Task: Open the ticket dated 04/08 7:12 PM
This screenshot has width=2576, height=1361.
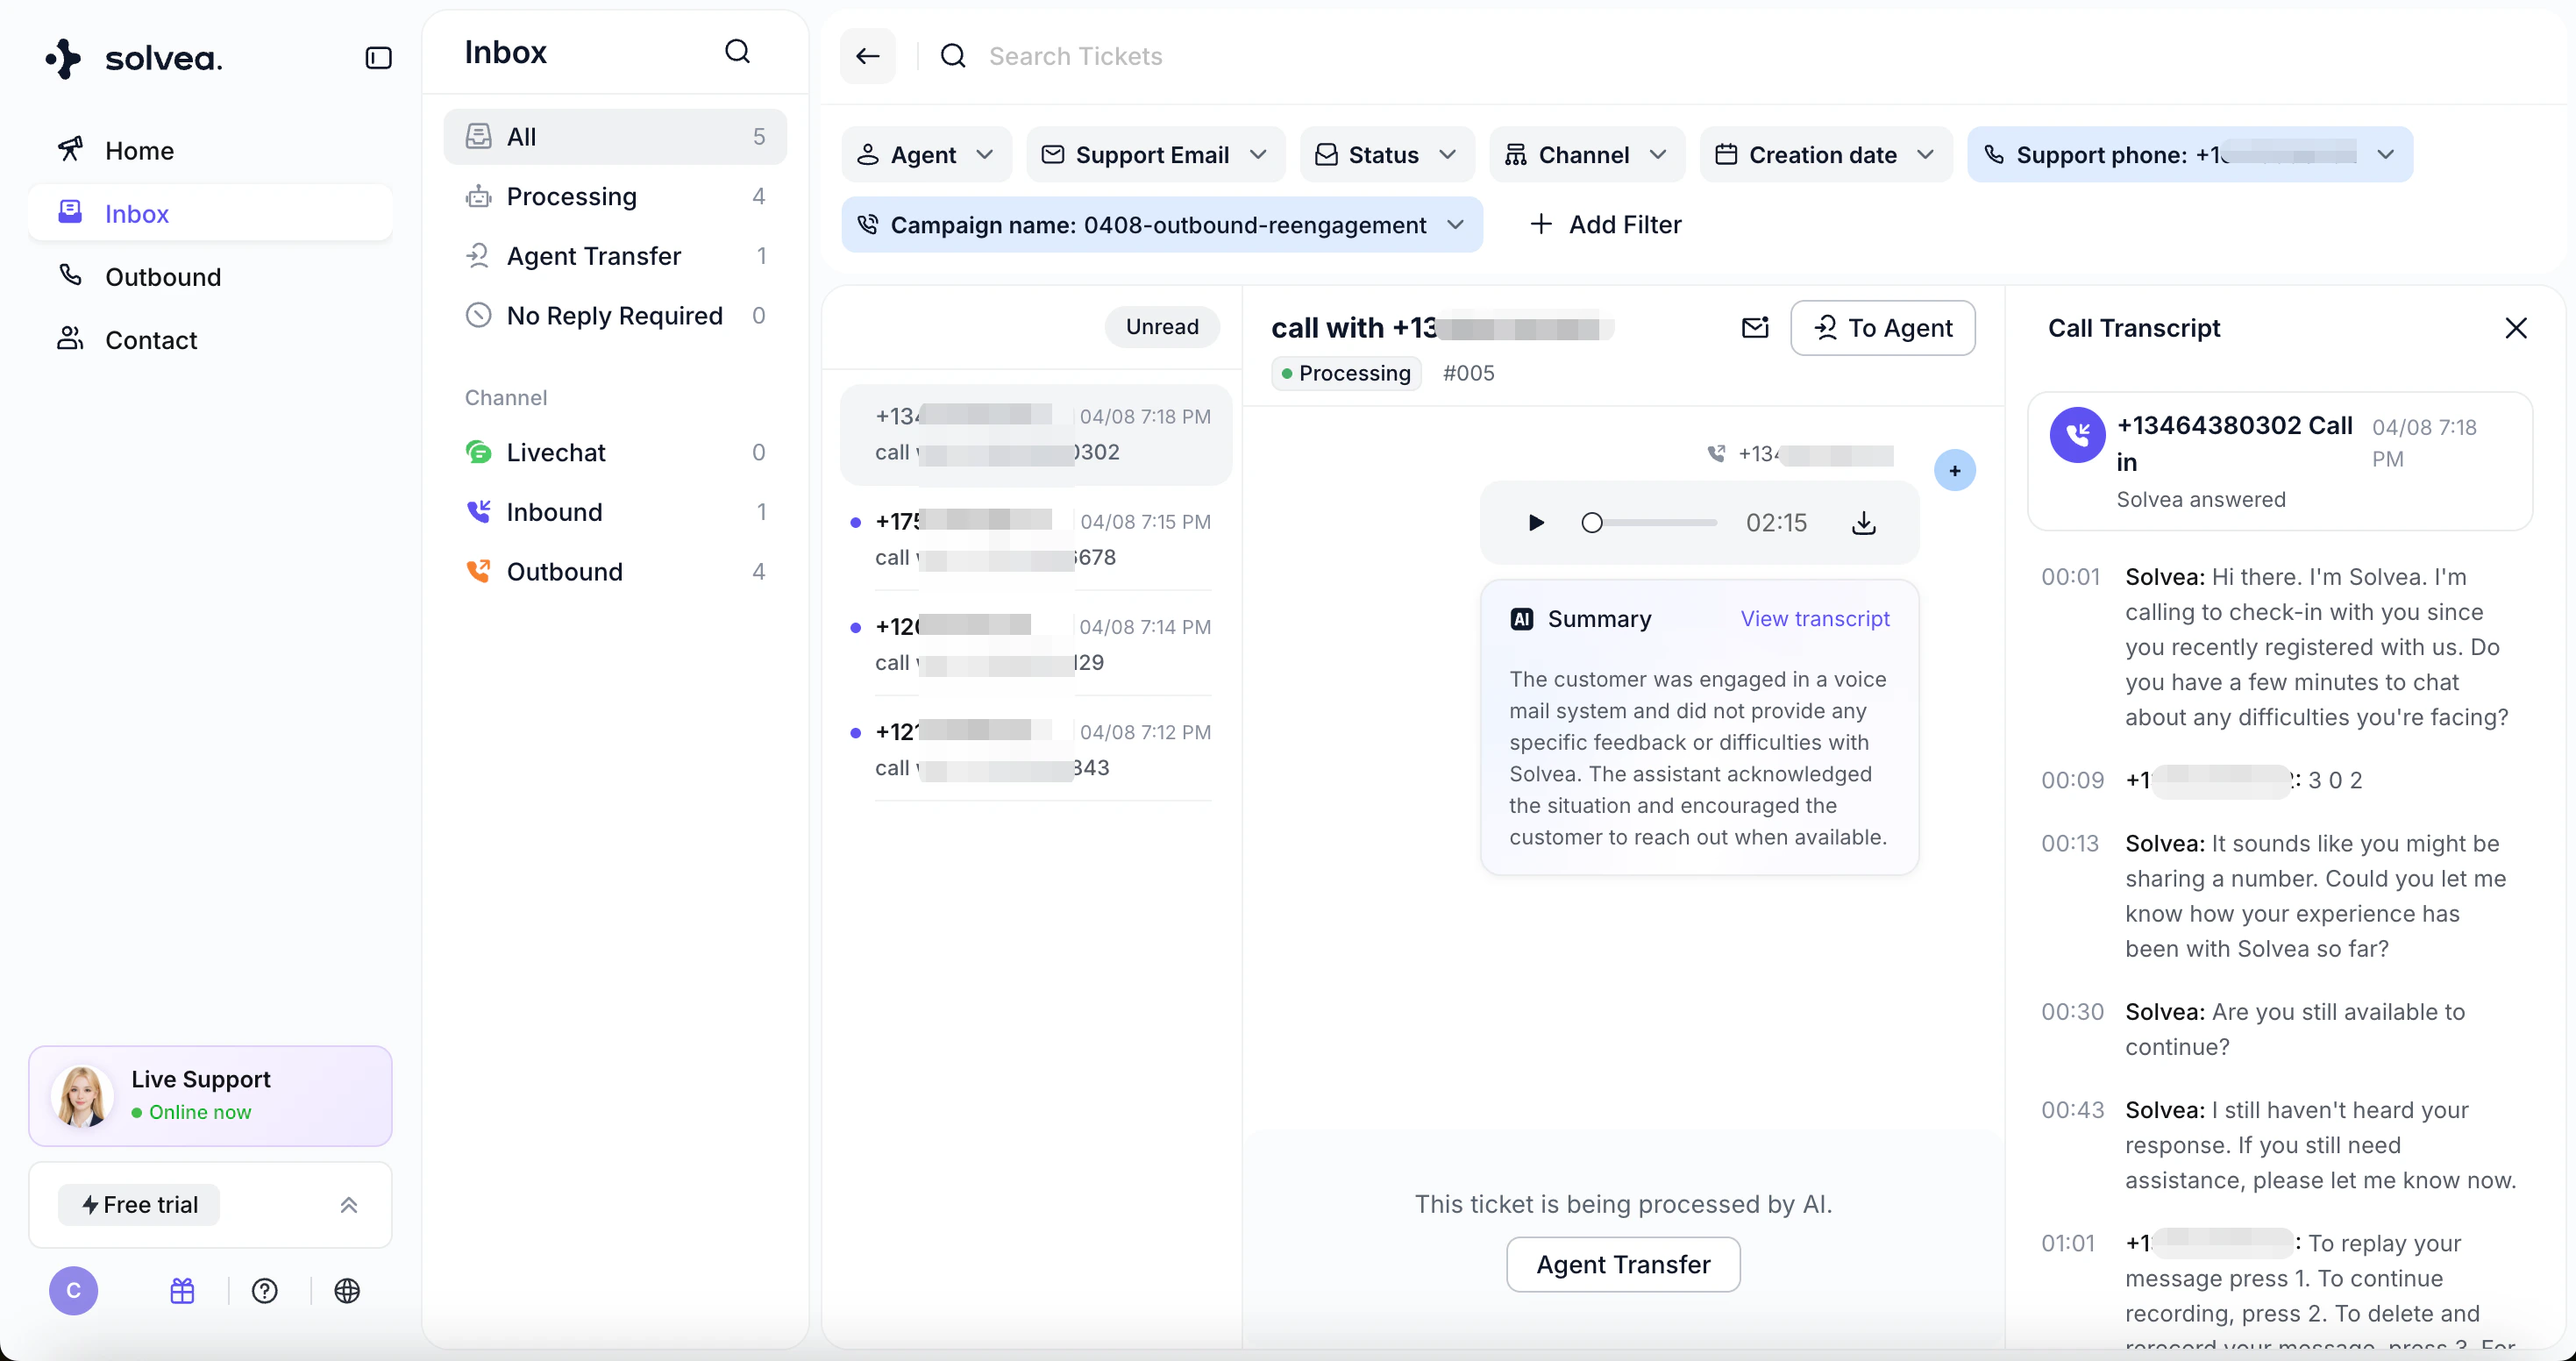Action: 1036,750
